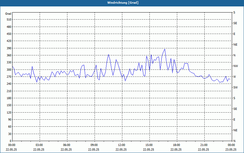Click the N compass label at 0 degrees

(234, 141)
